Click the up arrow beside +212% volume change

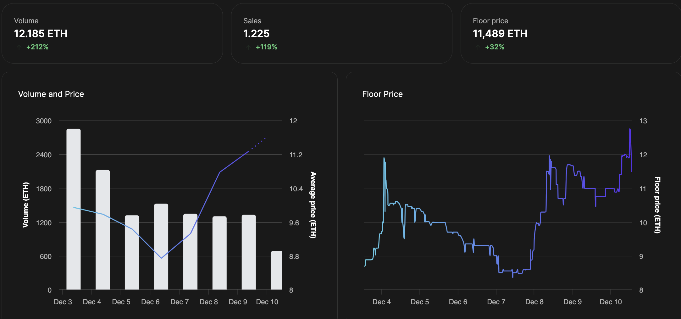(19, 47)
